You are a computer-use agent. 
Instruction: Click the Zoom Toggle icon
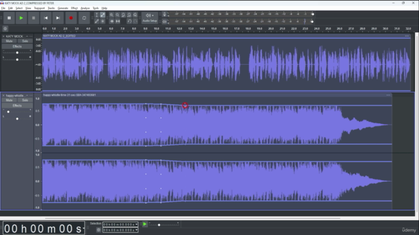pos(136,15)
